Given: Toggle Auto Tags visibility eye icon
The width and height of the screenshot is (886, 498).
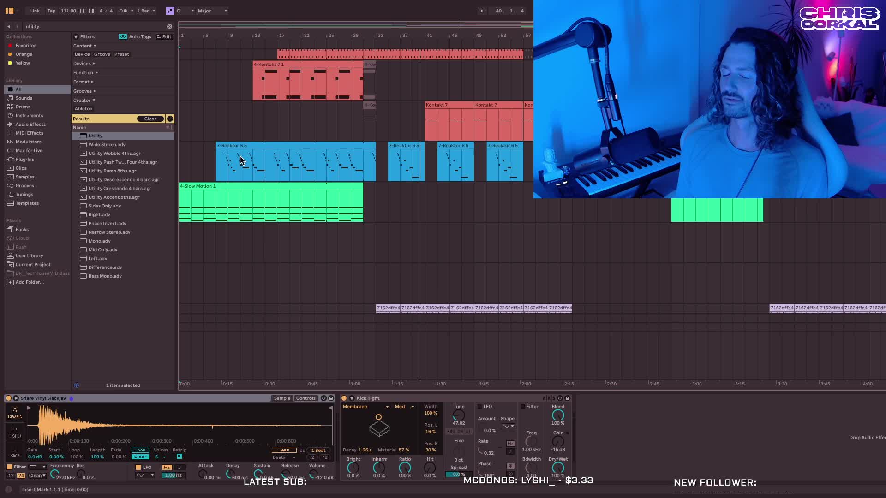Looking at the screenshot, I should [123, 36].
